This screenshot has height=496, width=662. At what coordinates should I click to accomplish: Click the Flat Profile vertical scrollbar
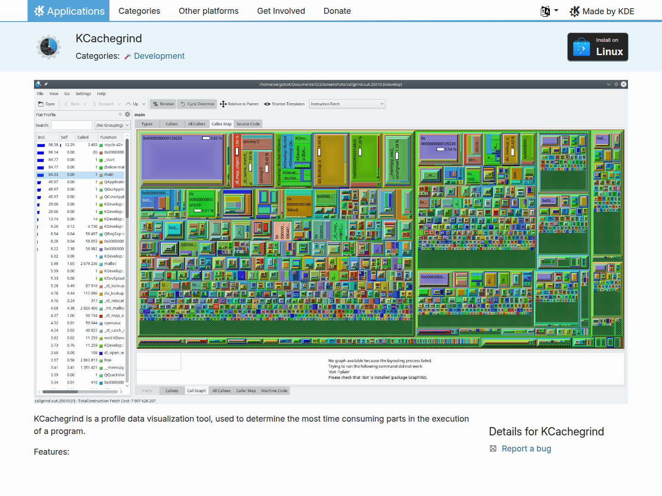pos(127,261)
